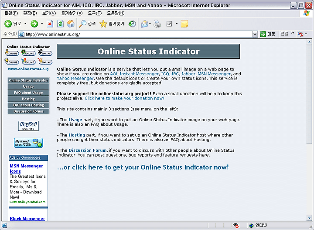Open the Yahoo Messenger link
Image resolution: width=314 pixels, height=230 pixels.
[75, 78]
